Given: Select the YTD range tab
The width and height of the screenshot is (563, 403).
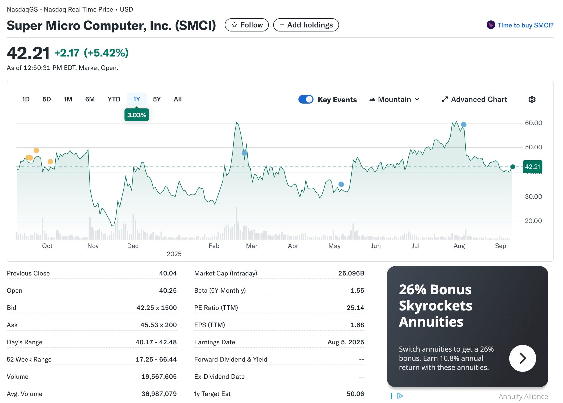Looking at the screenshot, I should click(x=114, y=99).
